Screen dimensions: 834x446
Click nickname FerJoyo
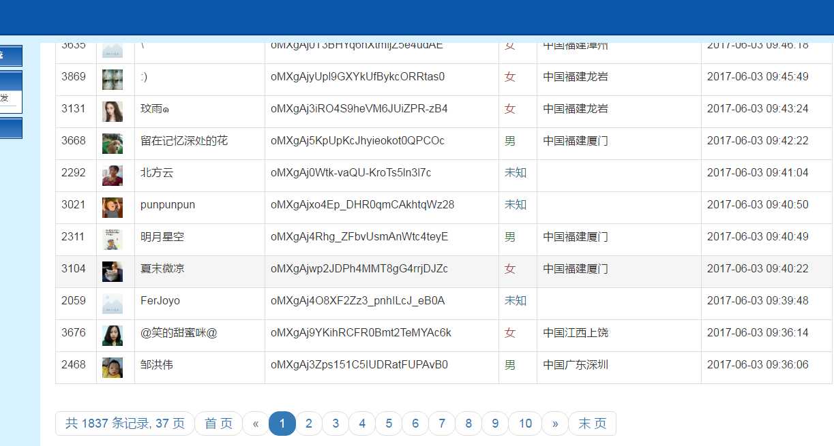[x=160, y=300]
